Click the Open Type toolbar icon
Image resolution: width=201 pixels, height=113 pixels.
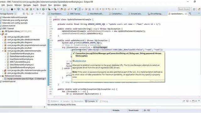[62, 9]
